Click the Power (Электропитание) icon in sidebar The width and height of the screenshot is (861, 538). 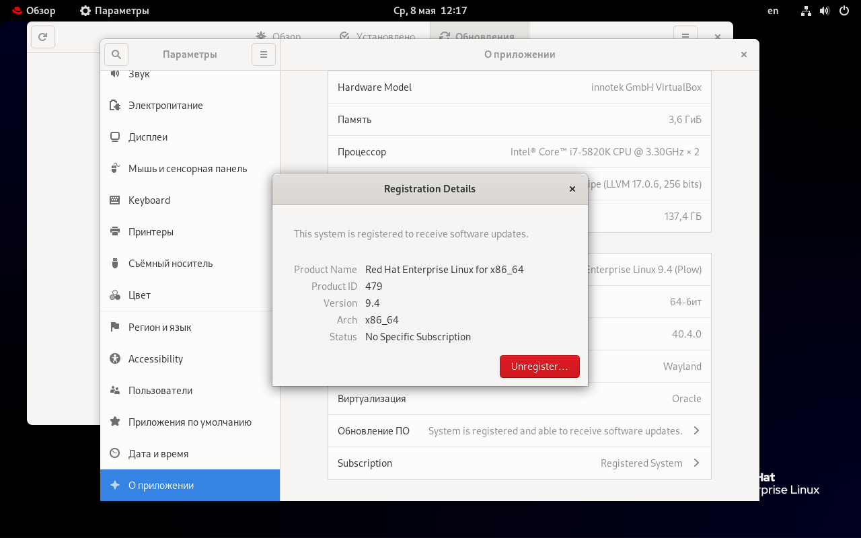115,106
